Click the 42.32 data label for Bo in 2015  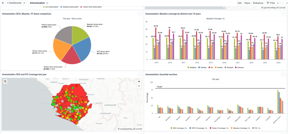click(156, 26)
